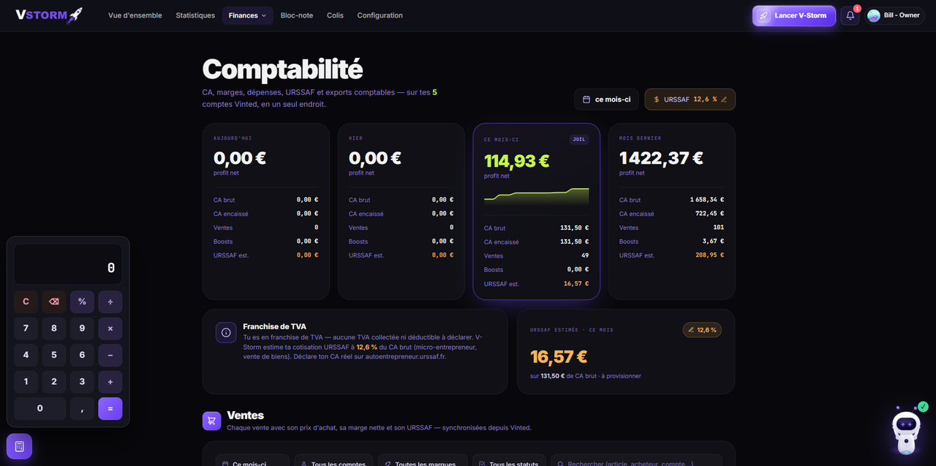The image size is (936, 466).
Task: Open the Vue d'ensemble page
Action: tap(135, 15)
